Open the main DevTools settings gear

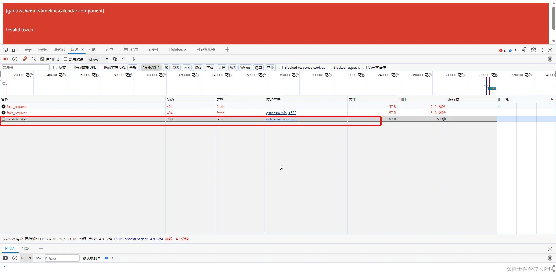tap(533, 50)
